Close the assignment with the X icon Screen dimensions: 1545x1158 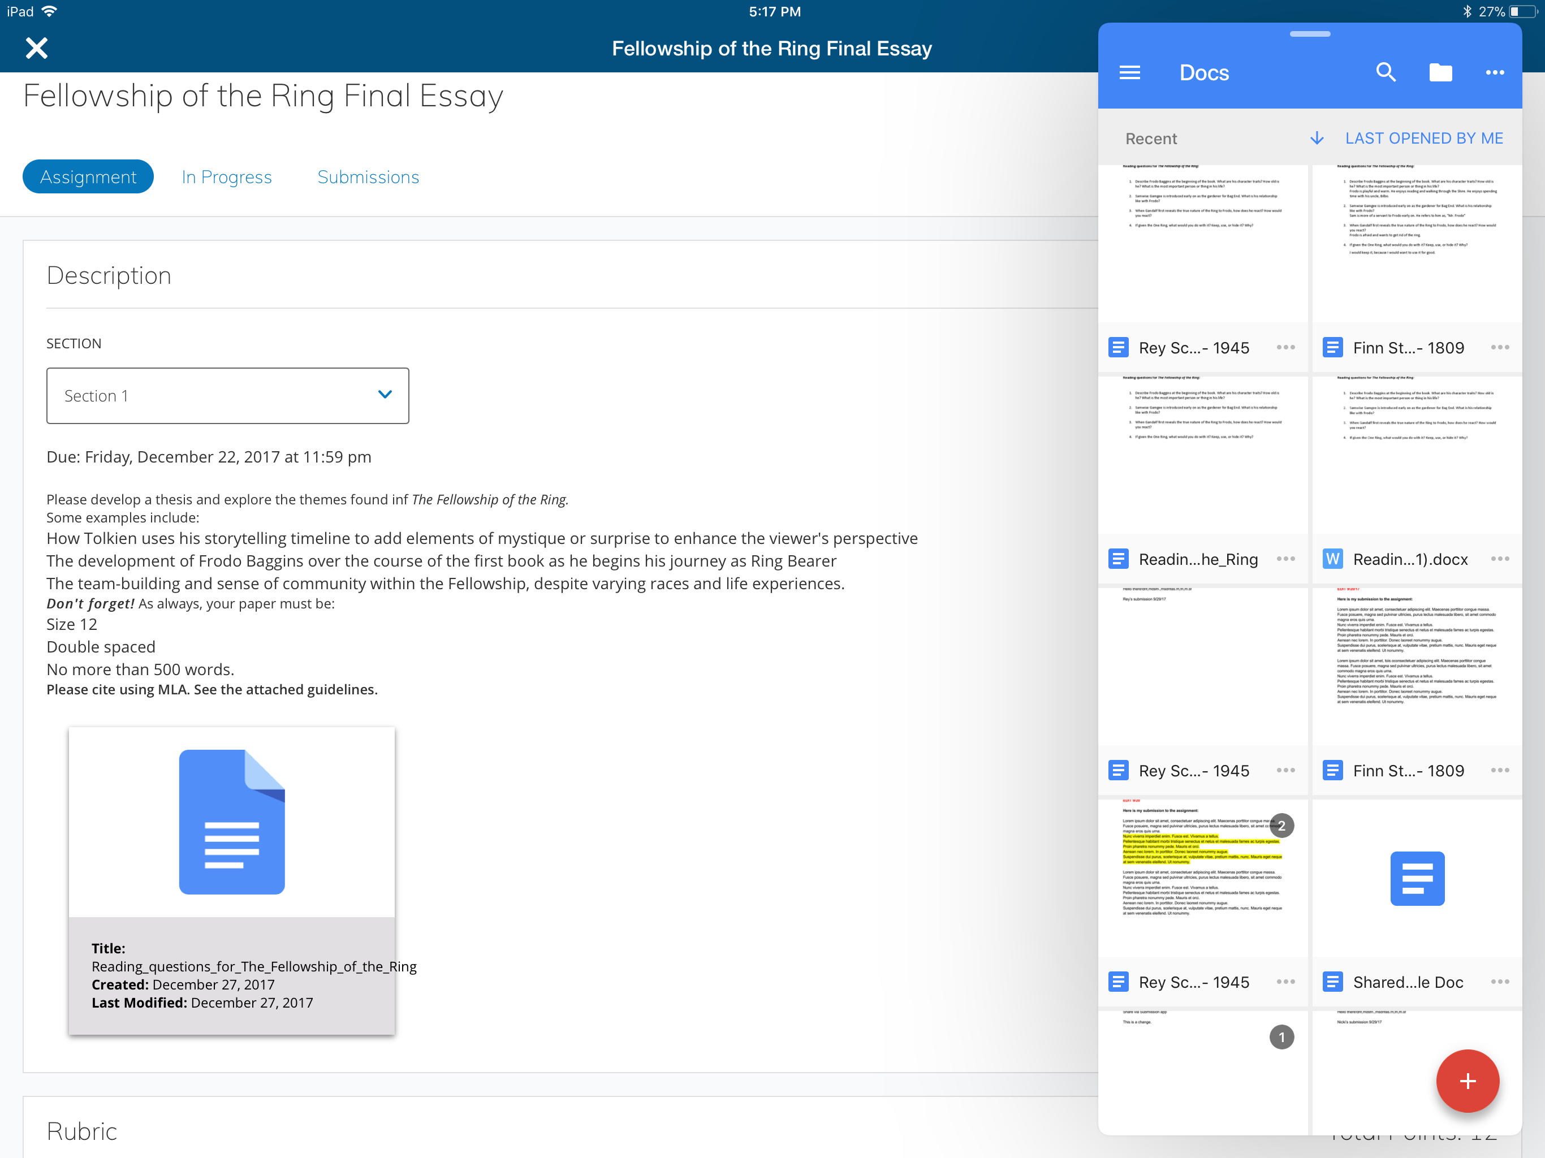tap(36, 48)
